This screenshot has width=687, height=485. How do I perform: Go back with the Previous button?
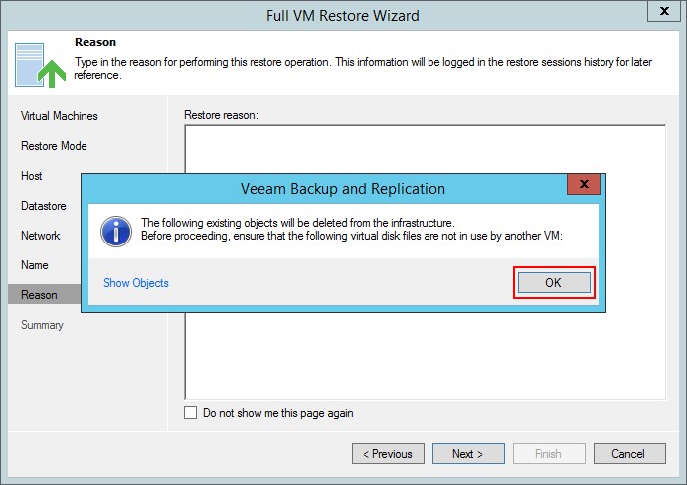387,454
